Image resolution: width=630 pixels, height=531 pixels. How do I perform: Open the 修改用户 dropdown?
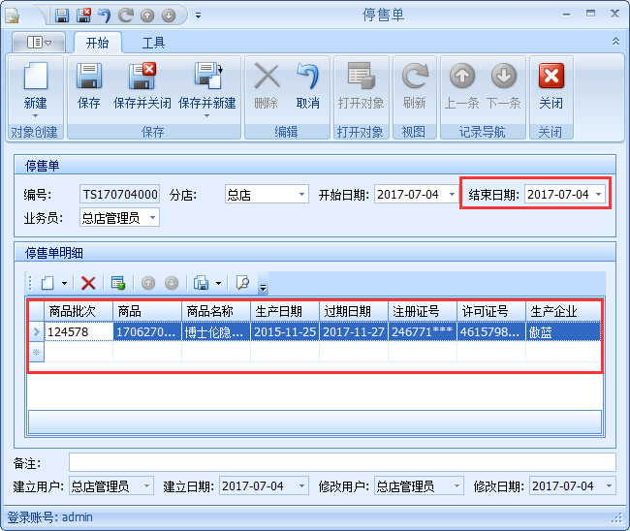point(457,486)
